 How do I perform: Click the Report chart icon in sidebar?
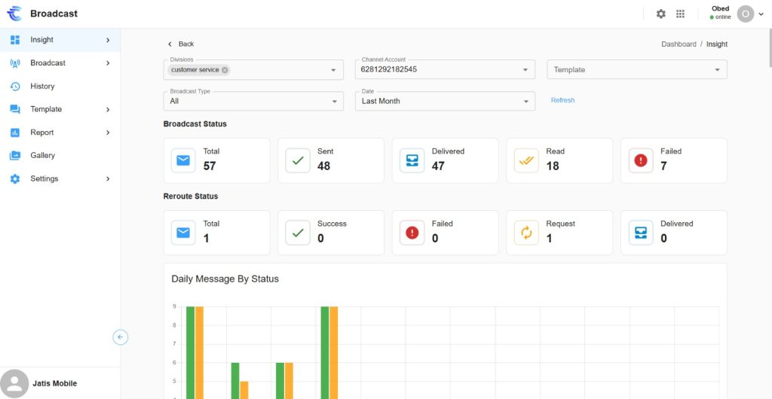pyautogui.click(x=15, y=132)
